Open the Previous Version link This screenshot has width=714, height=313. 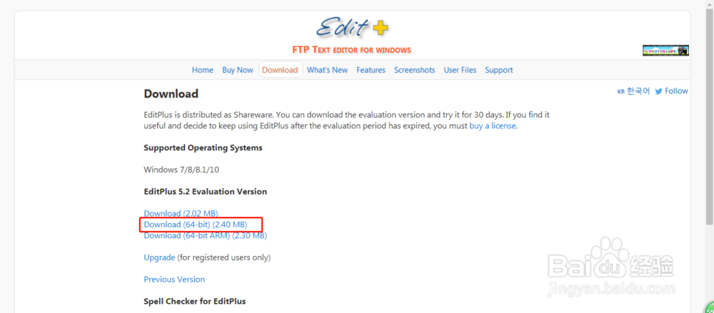(174, 279)
